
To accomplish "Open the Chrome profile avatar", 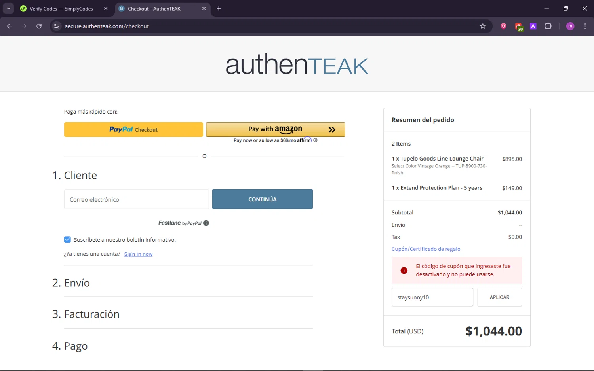I will click(x=570, y=26).
